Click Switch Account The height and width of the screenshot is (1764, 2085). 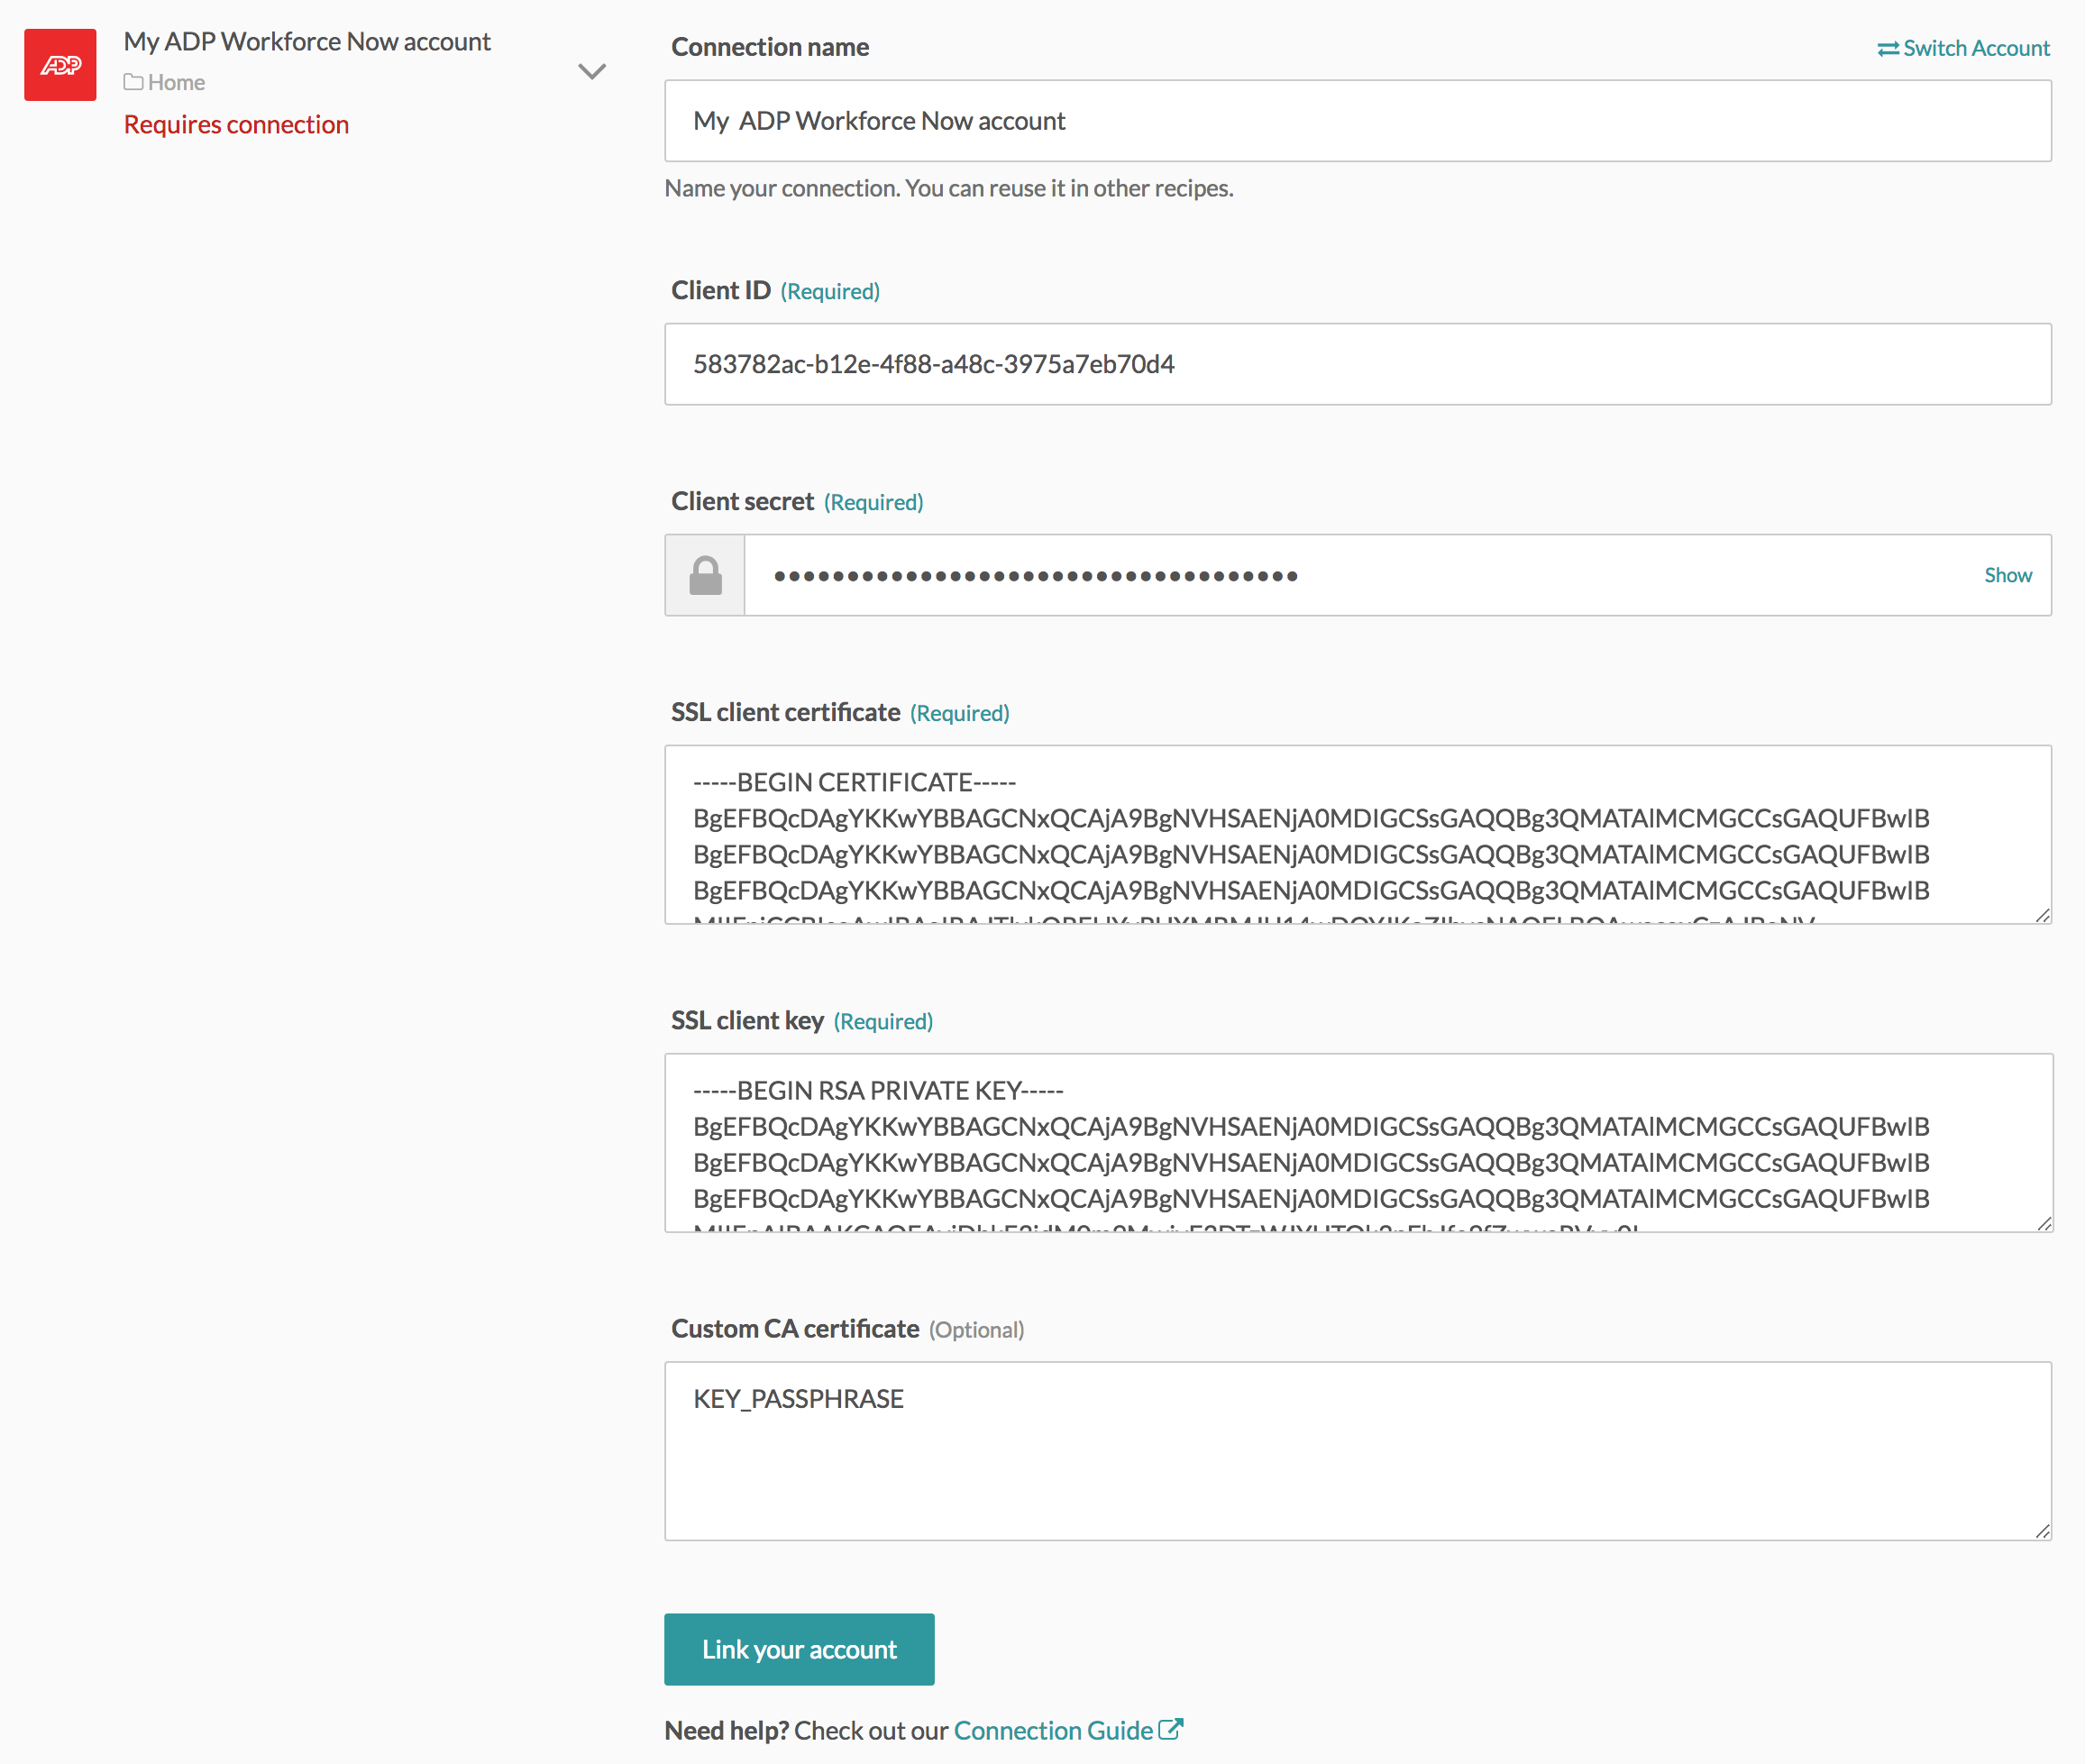1975,47
